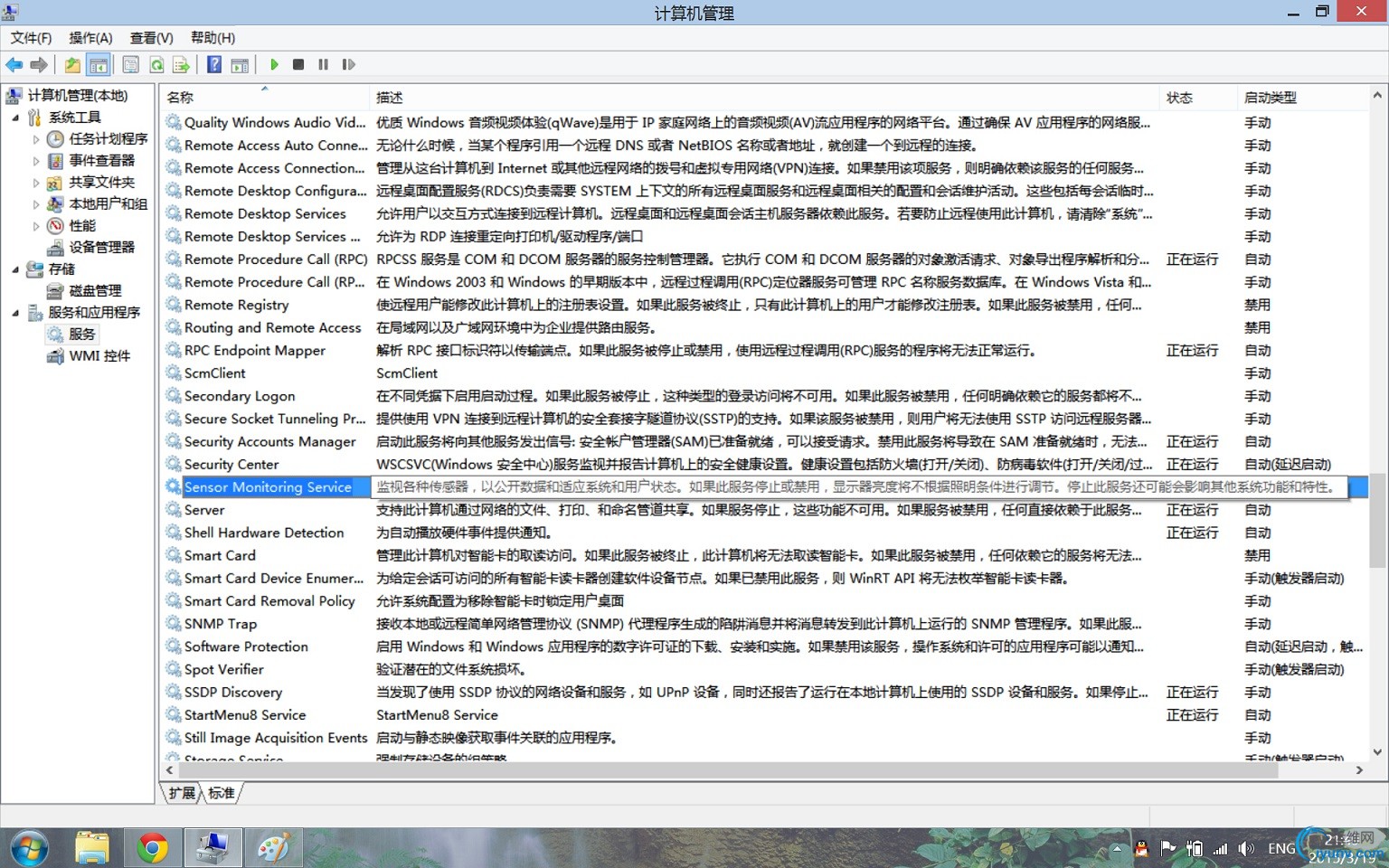
Task: Select 计算机管理(本地) root node
Action: click(x=77, y=96)
